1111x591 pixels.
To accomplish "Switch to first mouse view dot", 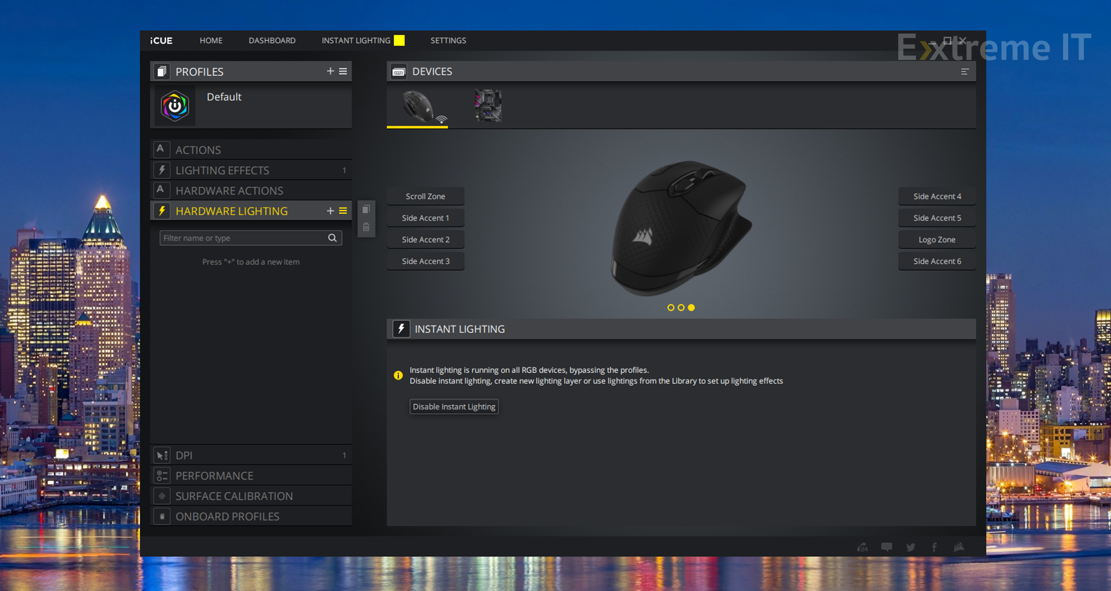I will [671, 308].
